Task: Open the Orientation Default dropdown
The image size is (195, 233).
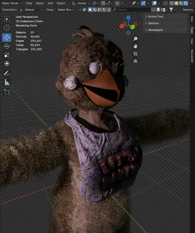Action: tap(31, 10)
